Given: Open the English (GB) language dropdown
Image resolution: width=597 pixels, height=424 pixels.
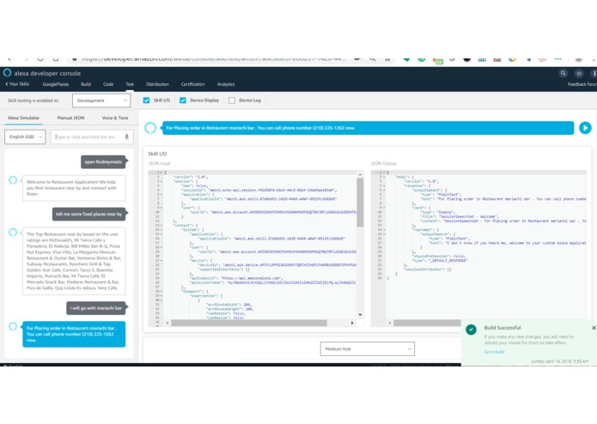Looking at the screenshot, I should (x=25, y=136).
